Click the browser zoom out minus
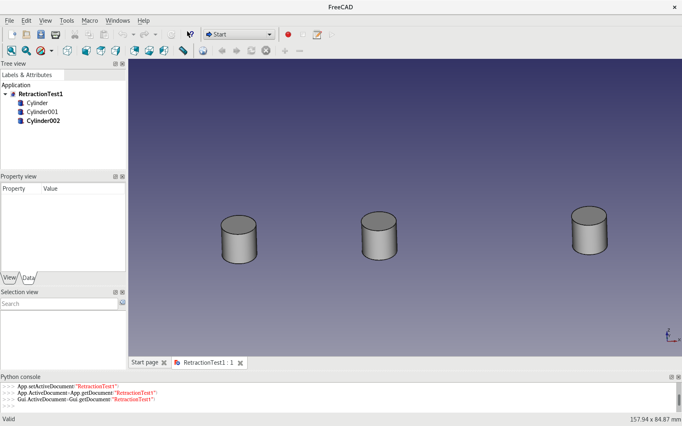 [300, 51]
